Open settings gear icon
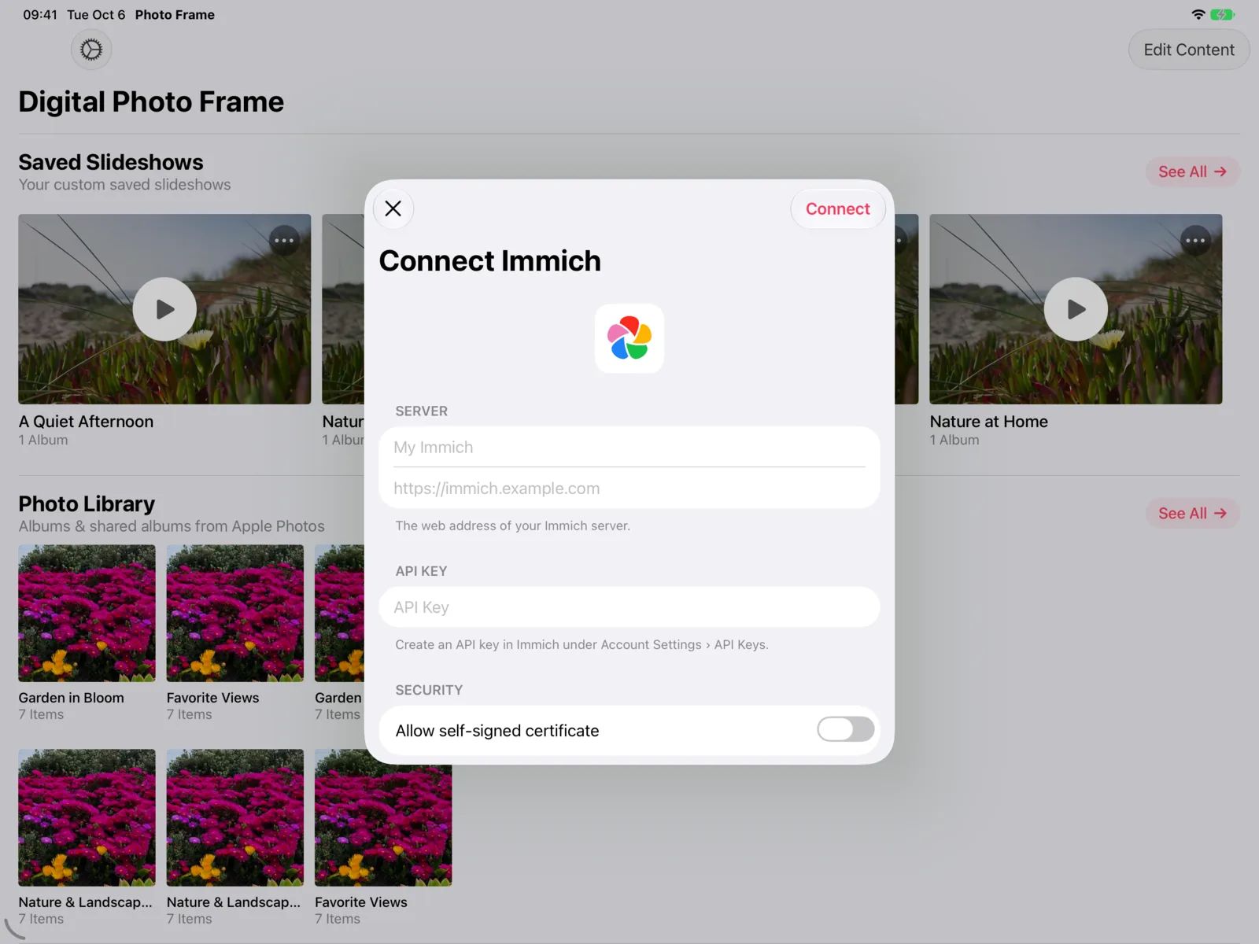1259x944 pixels. coord(91,50)
